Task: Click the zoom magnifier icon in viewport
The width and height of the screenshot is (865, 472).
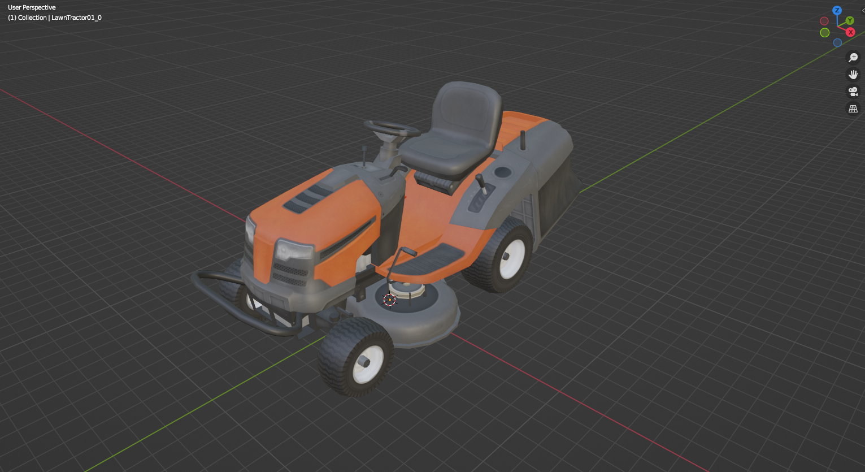Action: click(x=853, y=58)
